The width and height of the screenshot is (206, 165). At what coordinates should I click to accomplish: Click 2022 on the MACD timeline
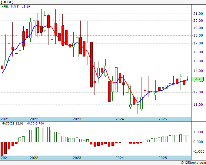[34, 158]
